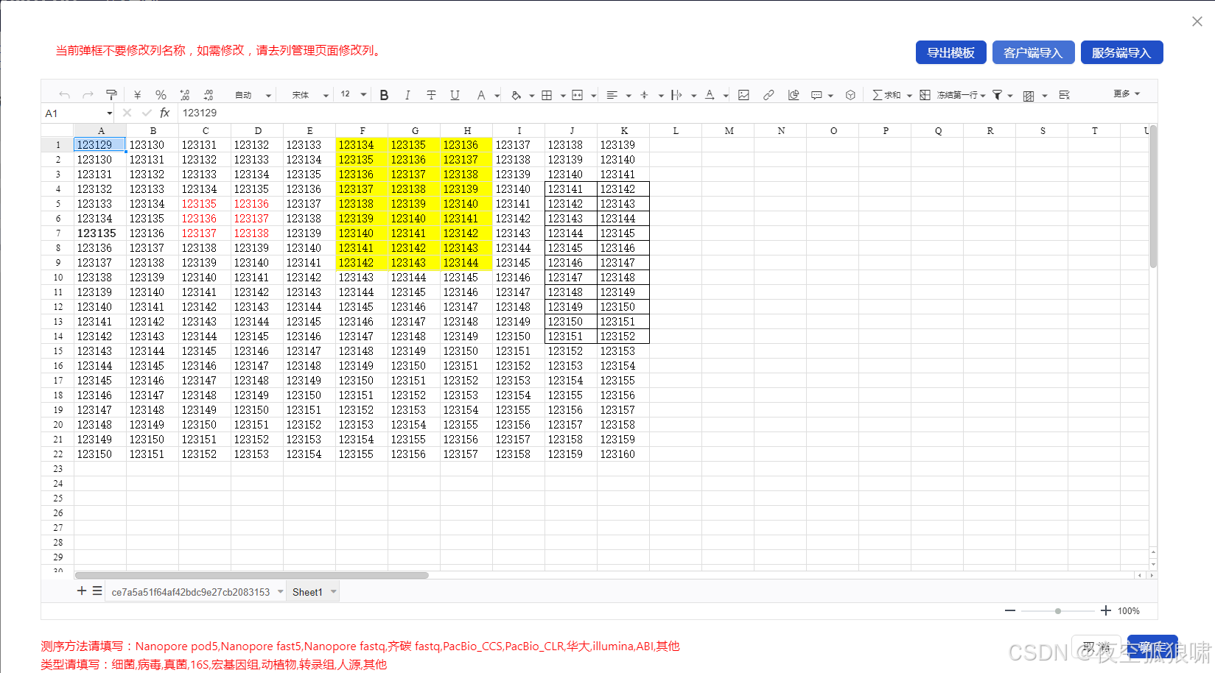Viewport: 1215px width, 673px height.
Task: Open the 更多 more menu
Action: pos(1127,94)
